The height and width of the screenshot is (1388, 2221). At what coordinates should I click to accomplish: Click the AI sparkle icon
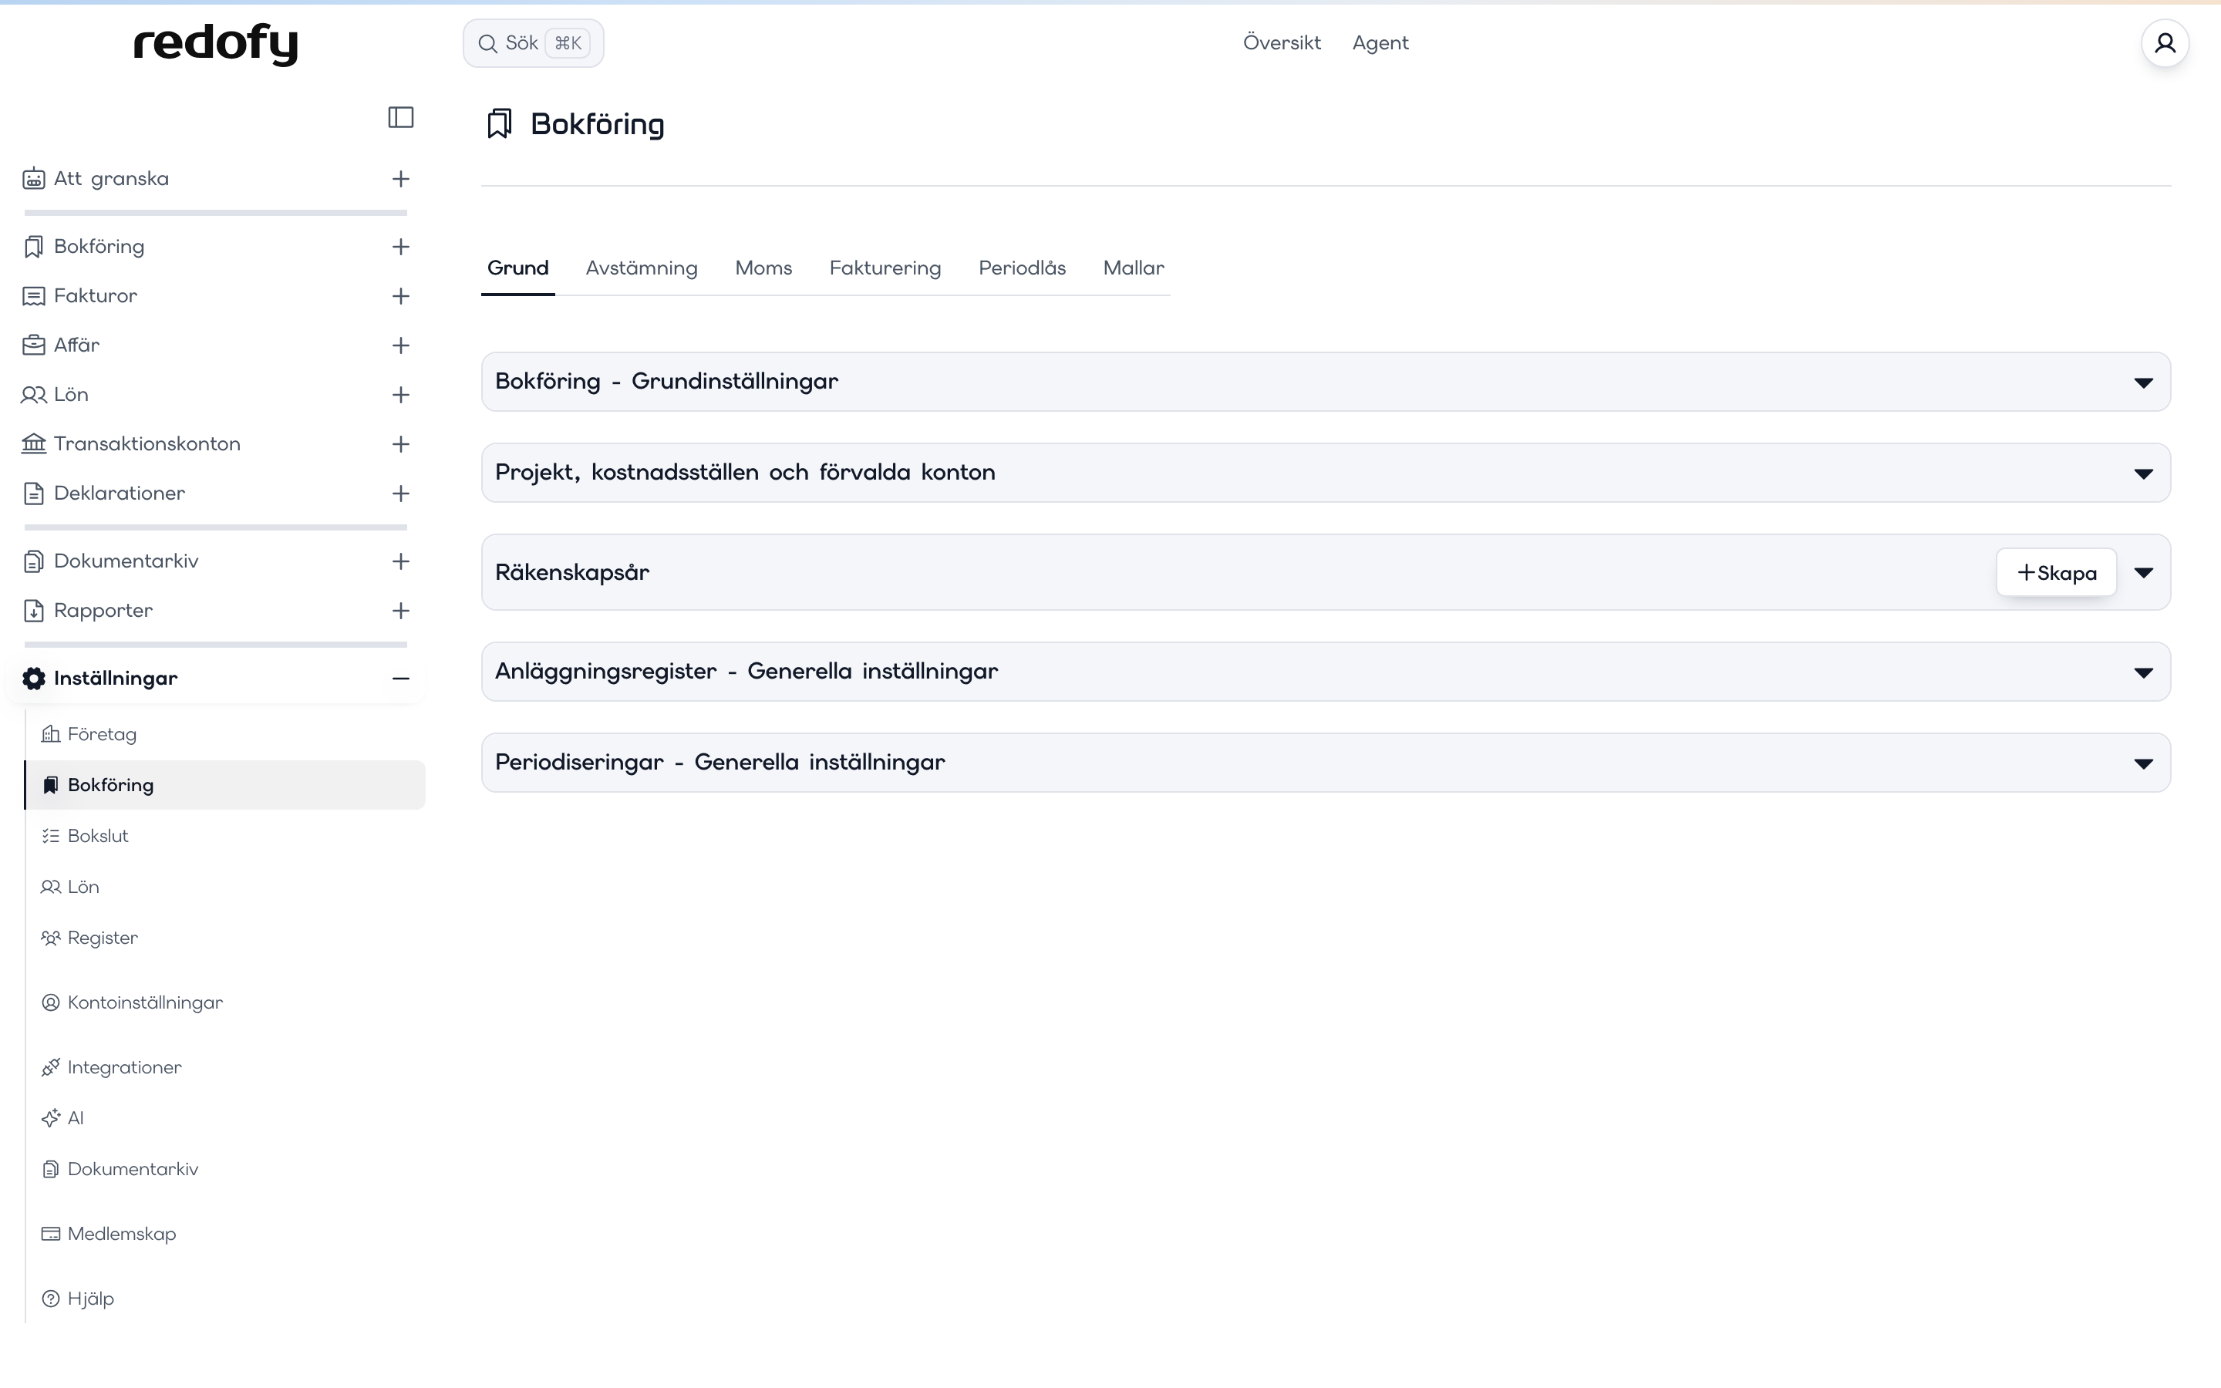(x=50, y=1118)
